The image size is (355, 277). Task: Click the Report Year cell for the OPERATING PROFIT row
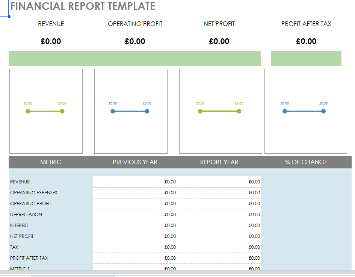click(x=219, y=204)
